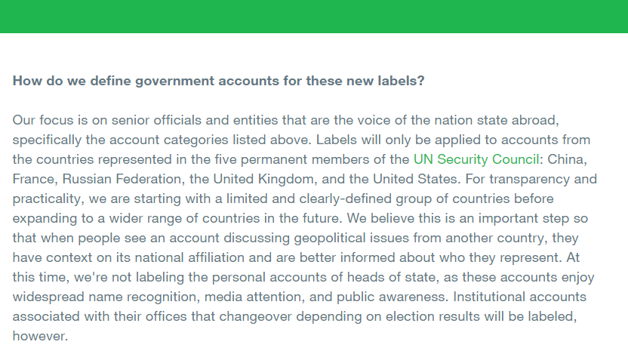
Task: Click the phrase "national affiliation"
Action: coord(189,257)
